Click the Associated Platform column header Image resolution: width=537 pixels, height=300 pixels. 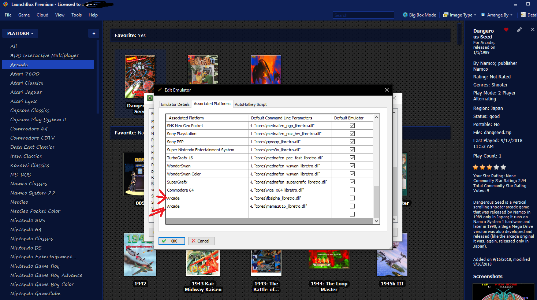207,118
